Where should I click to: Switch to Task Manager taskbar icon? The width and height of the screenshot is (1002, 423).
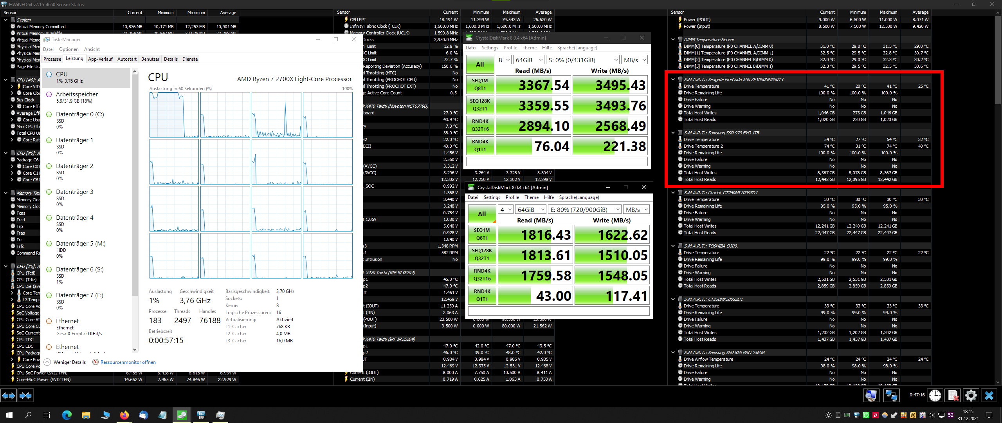pos(220,415)
